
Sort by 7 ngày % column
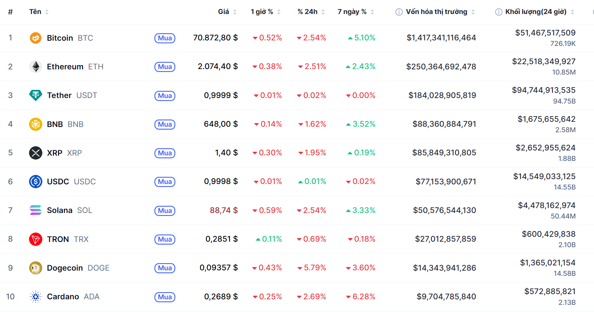[356, 12]
